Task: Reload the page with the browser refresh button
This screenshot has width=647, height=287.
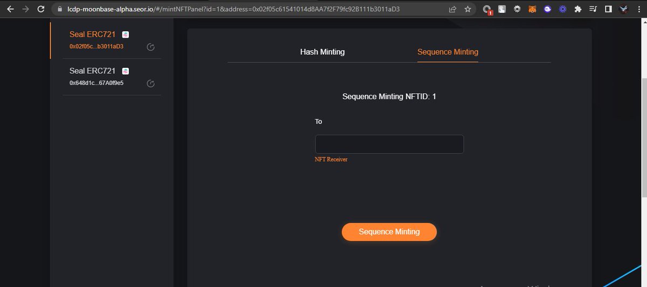Action: [41, 9]
